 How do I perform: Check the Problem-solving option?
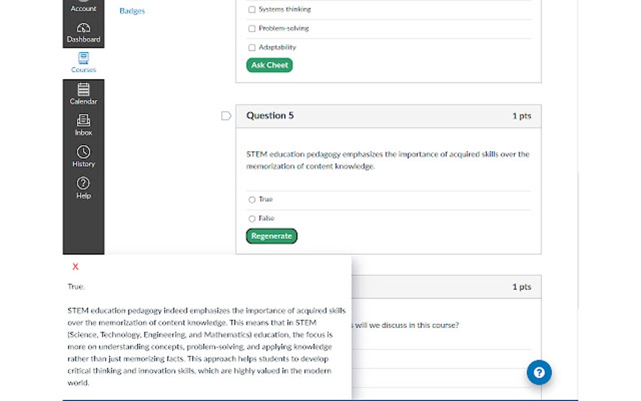point(252,29)
